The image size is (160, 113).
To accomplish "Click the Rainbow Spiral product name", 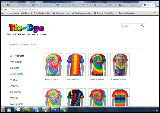I will 51,79.
